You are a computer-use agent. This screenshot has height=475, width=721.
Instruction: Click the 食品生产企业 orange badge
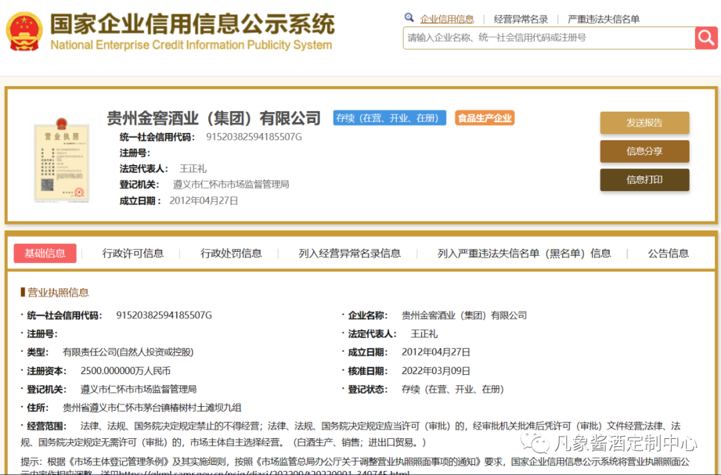[x=485, y=118]
